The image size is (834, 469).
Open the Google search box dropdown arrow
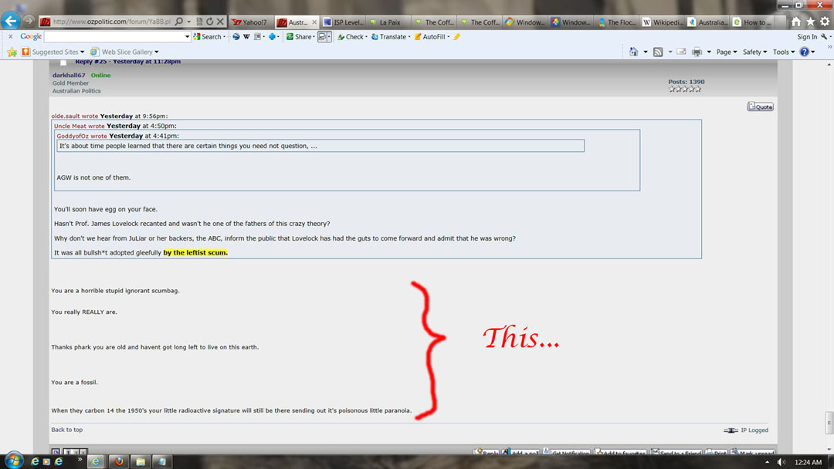(187, 36)
